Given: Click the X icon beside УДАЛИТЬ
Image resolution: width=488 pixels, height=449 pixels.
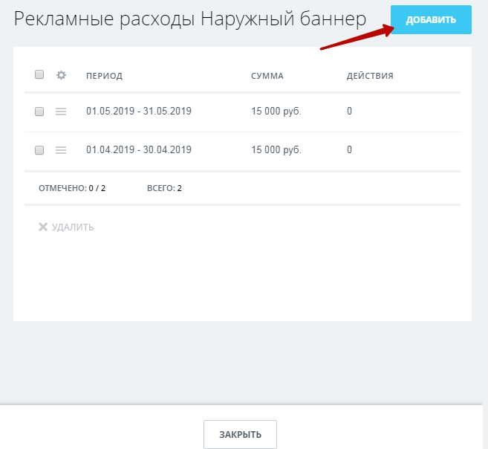Looking at the screenshot, I should pyautogui.click(x=43, y=227).
